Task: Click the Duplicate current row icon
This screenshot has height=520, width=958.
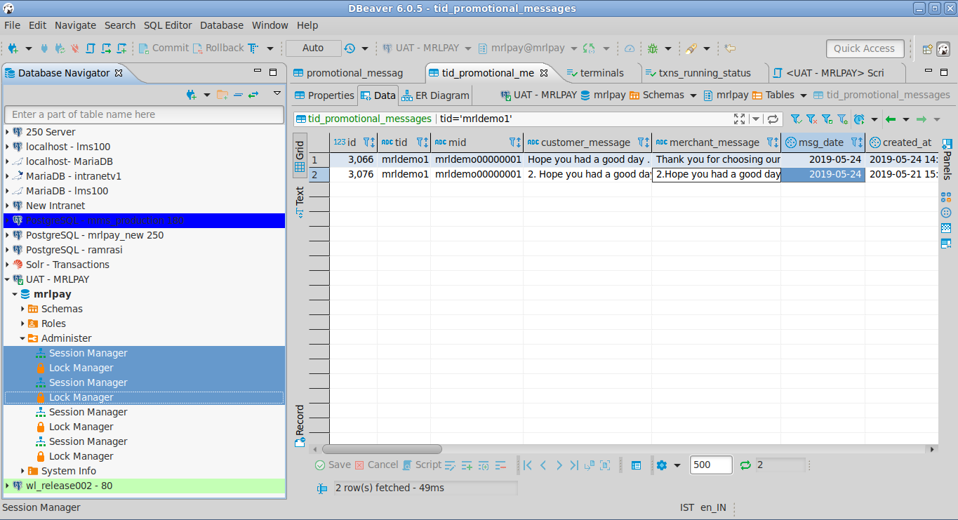Action: [x=484, y=465]
